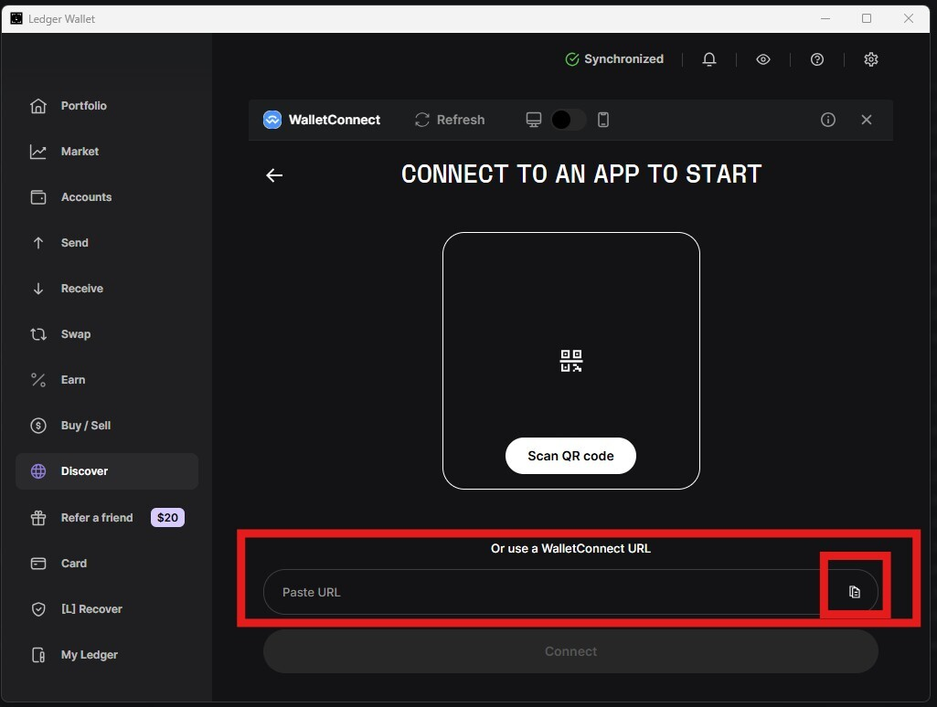Click the $20 referral badge
937x707 pixels.
[167, 518]
